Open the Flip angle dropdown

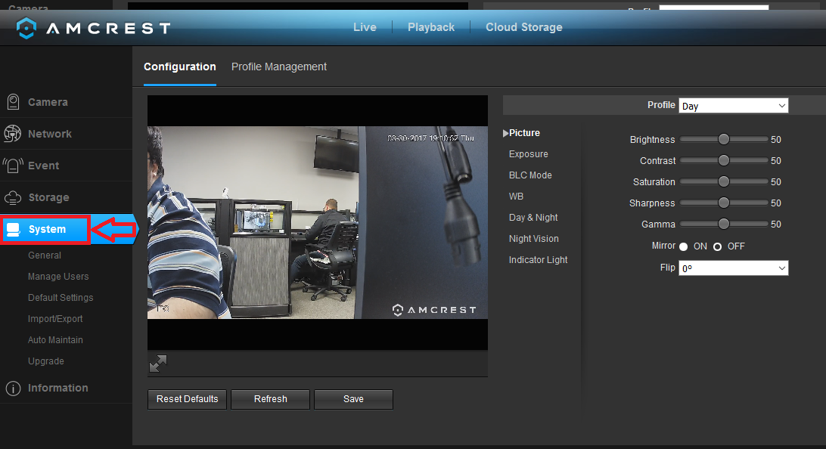coord(733,268)
